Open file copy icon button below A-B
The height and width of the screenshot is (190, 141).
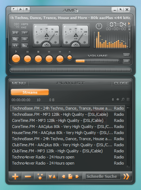pos(15,39)
